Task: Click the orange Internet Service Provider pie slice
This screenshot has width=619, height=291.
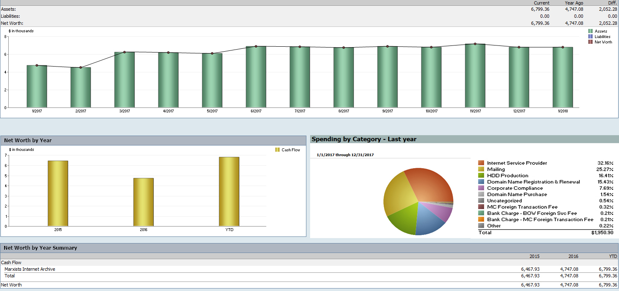Action: (x=430, y=183)
